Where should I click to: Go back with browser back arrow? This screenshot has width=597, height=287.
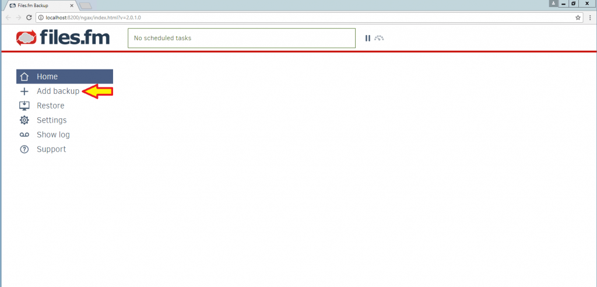pos(8,17)
